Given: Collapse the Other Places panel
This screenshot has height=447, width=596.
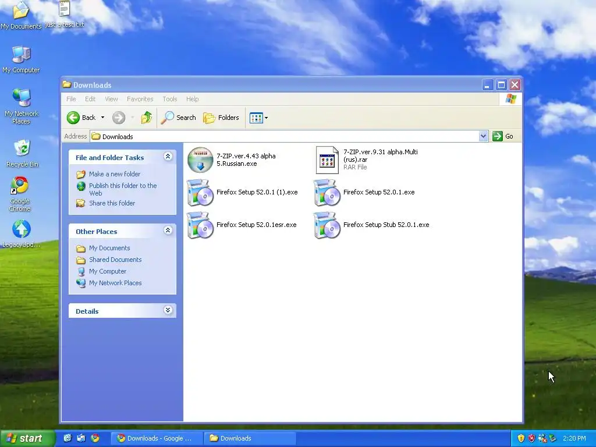Looking at the screenshot, I should pos(168,230).
